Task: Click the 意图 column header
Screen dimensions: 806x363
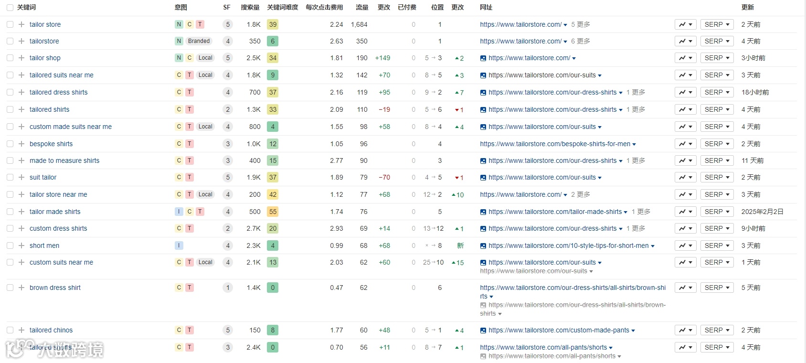Action: (x=181, y=7)
